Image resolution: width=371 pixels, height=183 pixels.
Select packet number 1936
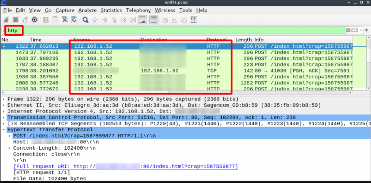tap(177, 77)
